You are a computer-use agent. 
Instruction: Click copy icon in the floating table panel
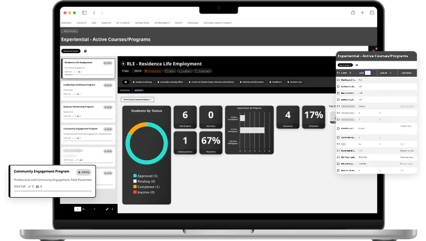pyautogui.click(x=357, y=65)
